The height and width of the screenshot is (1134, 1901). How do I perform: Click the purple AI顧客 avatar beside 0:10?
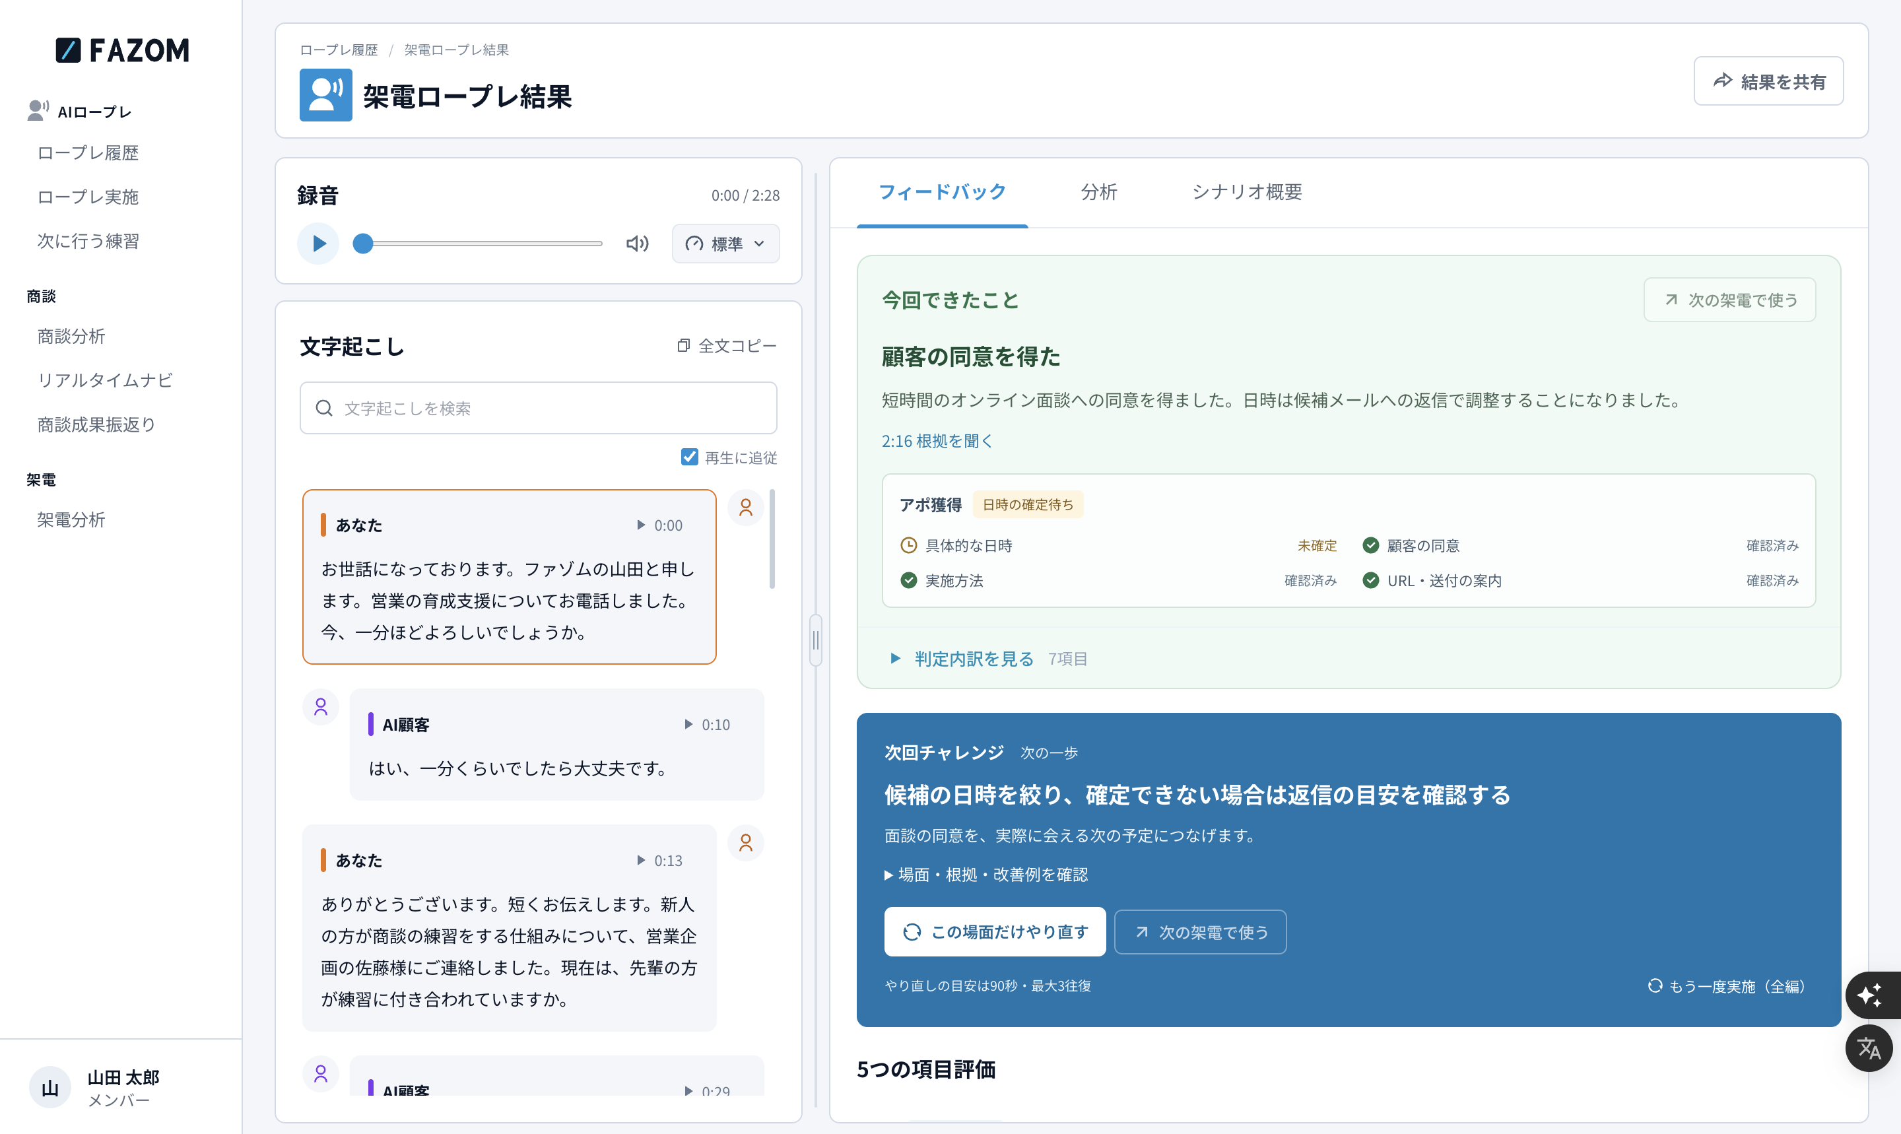coord(321,707)
